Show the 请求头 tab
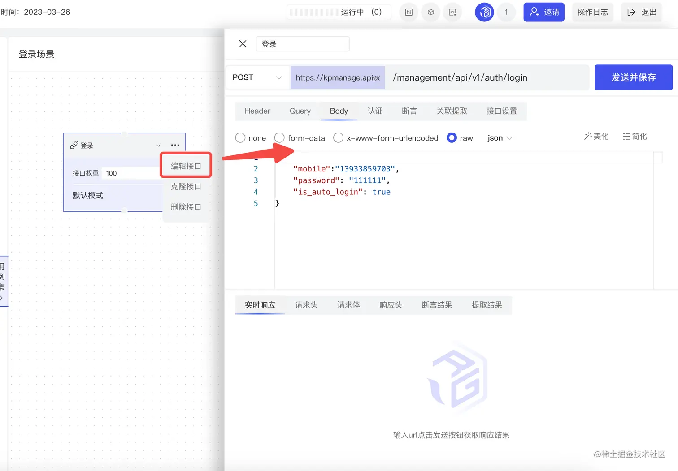The height and width of the screenshot is (471, 678). 306,305
